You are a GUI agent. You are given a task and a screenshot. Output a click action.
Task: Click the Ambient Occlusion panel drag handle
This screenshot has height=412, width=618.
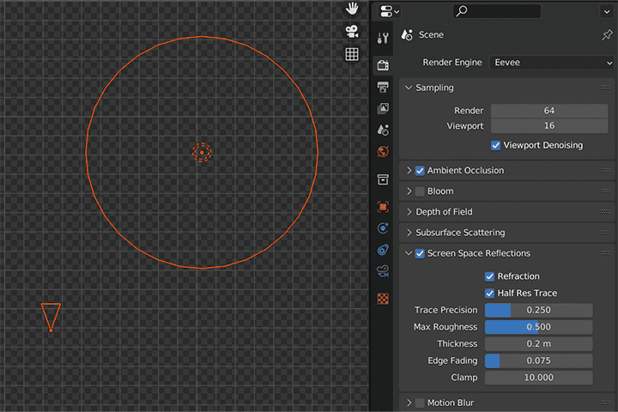[x=606, y=170]
